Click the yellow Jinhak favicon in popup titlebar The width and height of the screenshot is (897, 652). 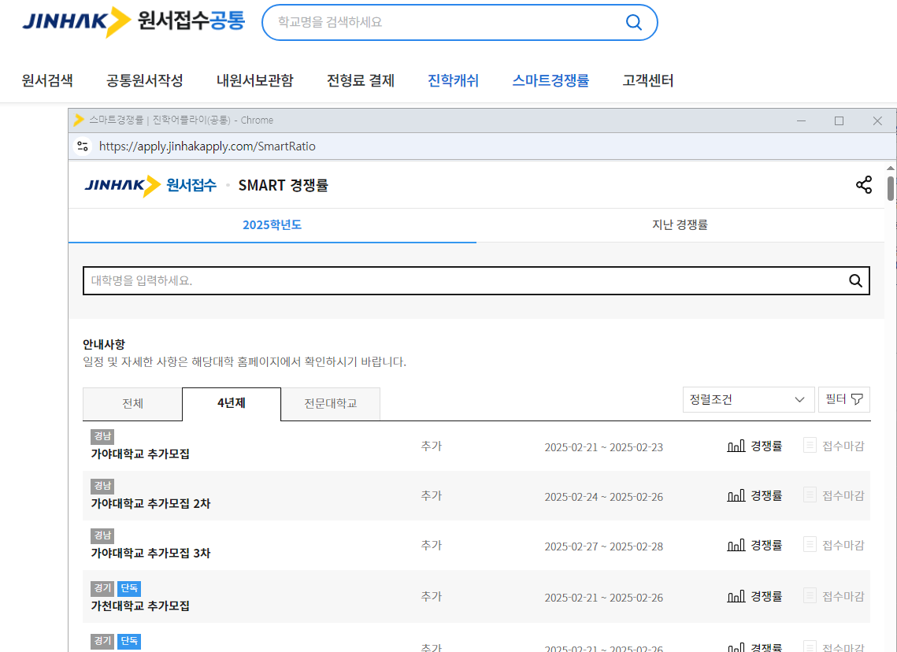(79, 120)
